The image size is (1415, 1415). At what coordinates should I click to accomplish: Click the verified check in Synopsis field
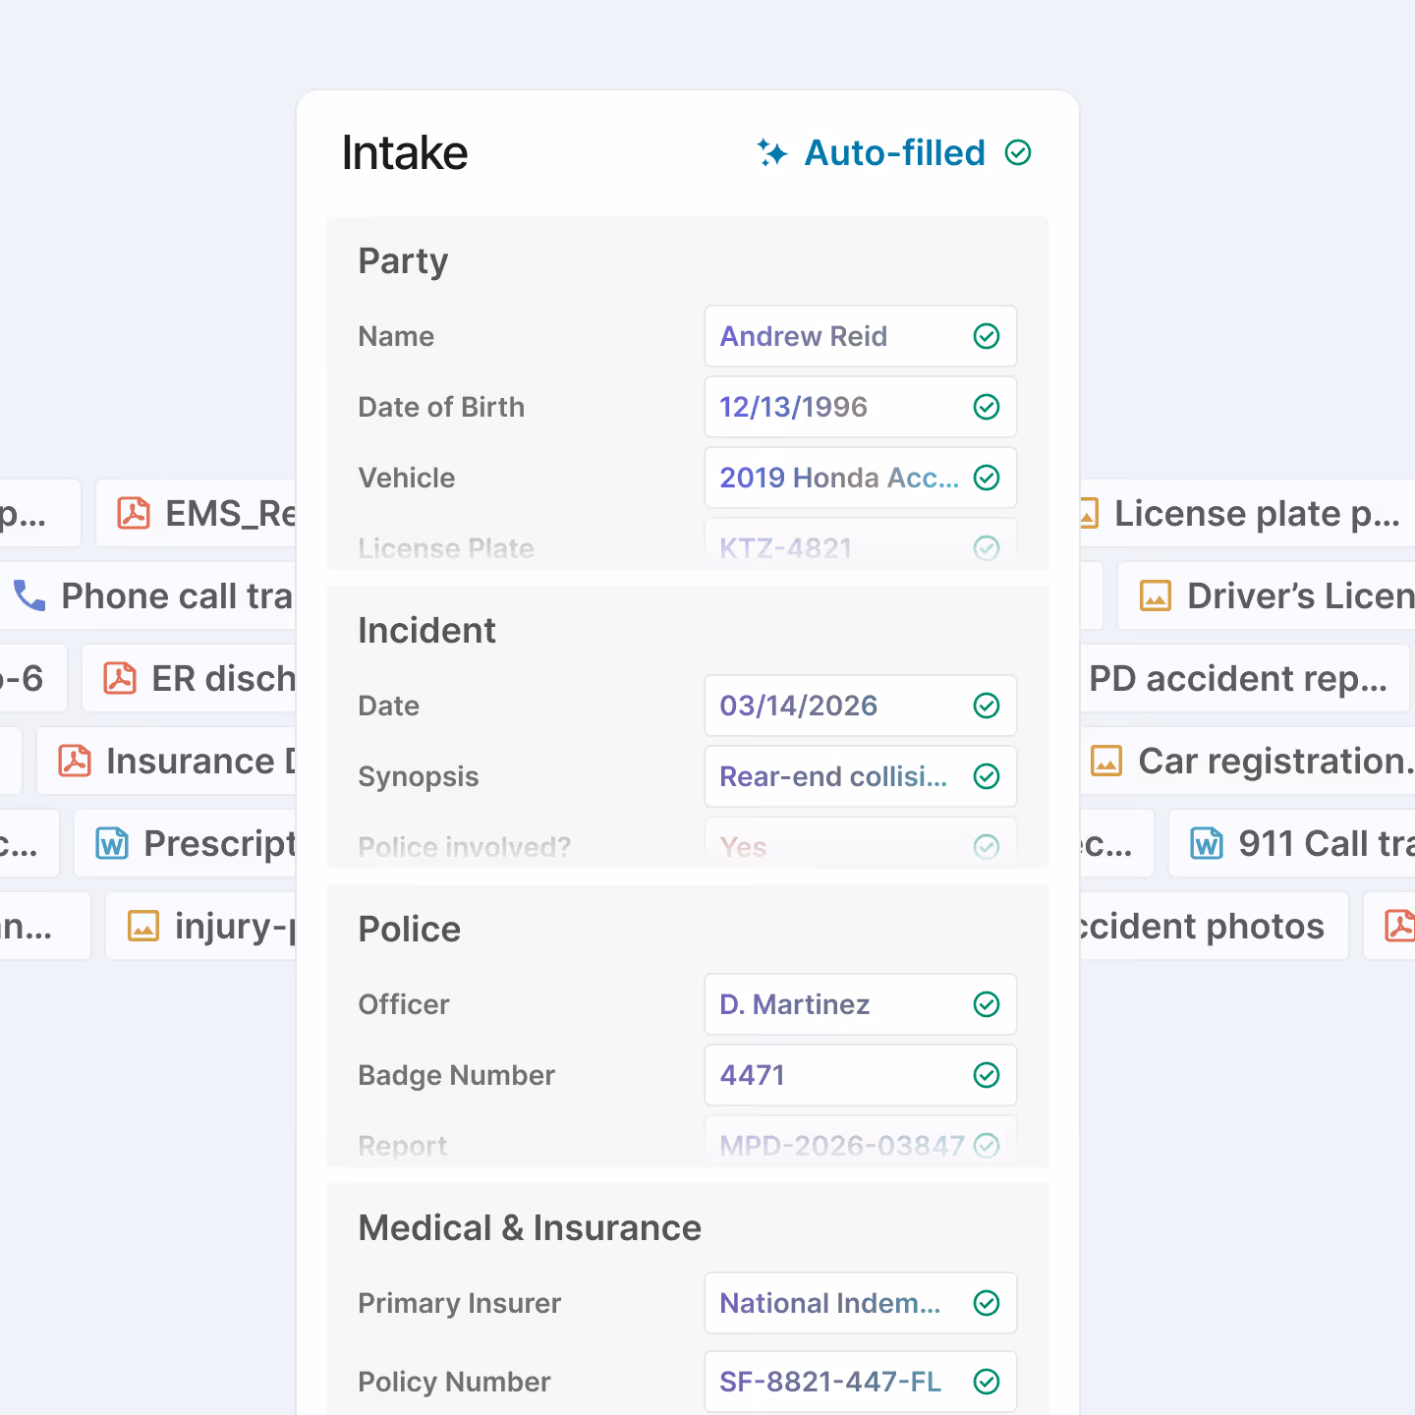987,776
